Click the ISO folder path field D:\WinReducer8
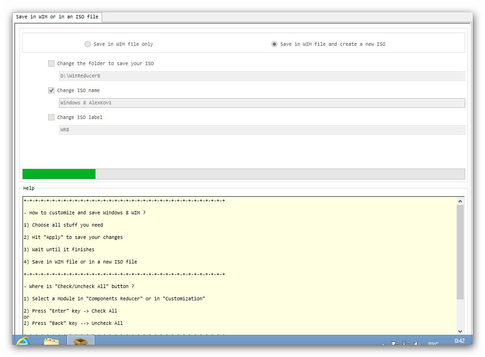The width and height of the screenshot is (485, 357). click(x=262, y=76)
